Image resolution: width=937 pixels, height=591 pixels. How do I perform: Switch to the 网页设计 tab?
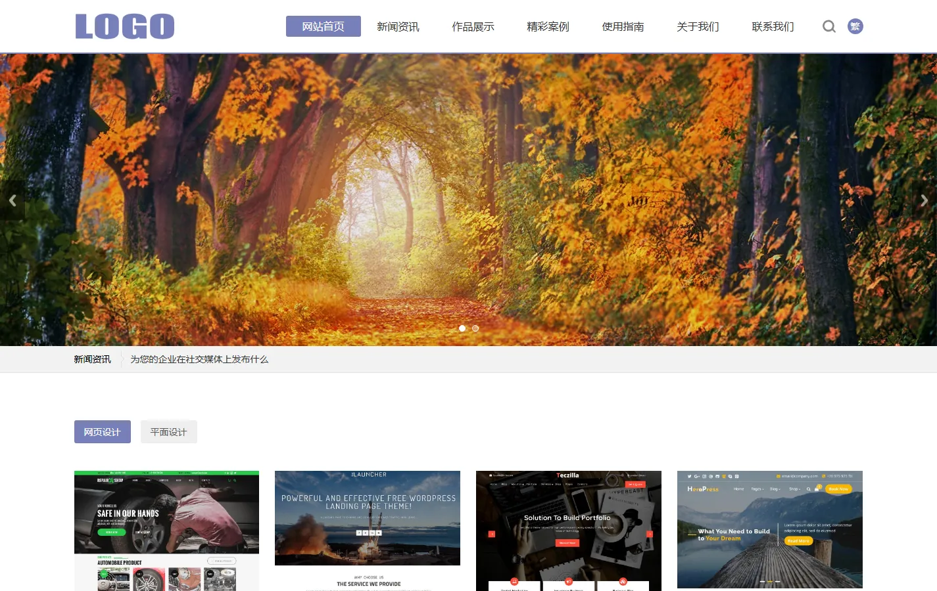[103, 432]
